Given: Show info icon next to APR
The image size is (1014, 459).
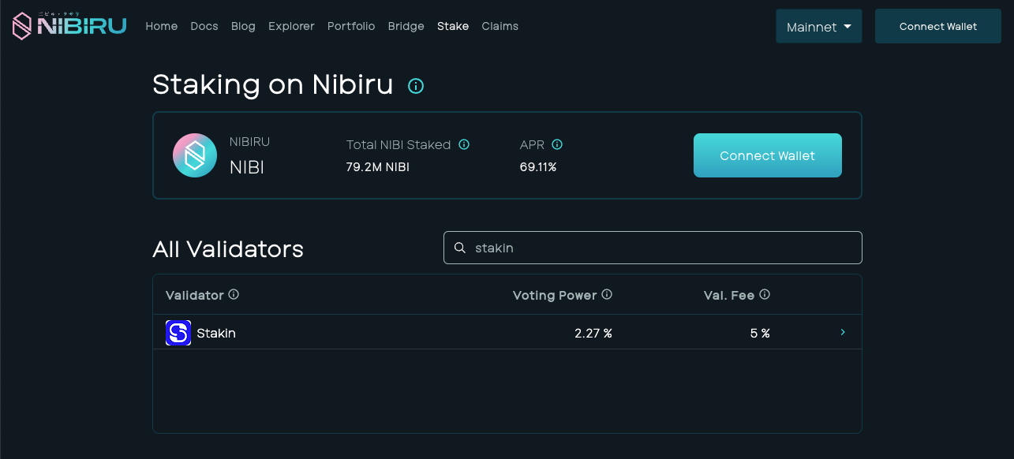Looking at the screenshot, I should coord(557,144).
